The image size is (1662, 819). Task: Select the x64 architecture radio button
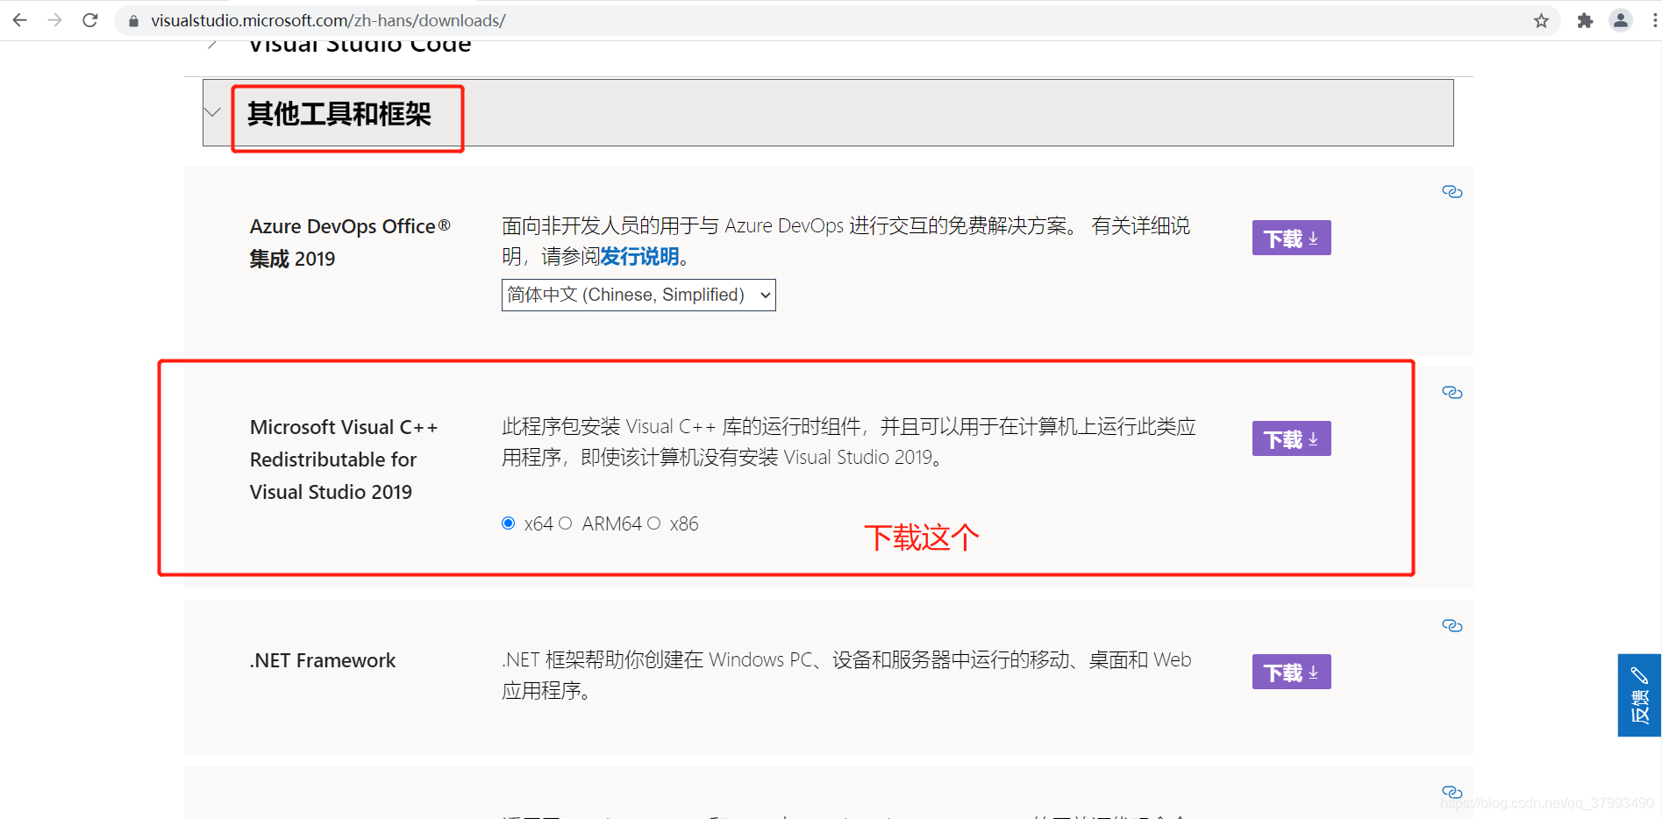(509, 523)
